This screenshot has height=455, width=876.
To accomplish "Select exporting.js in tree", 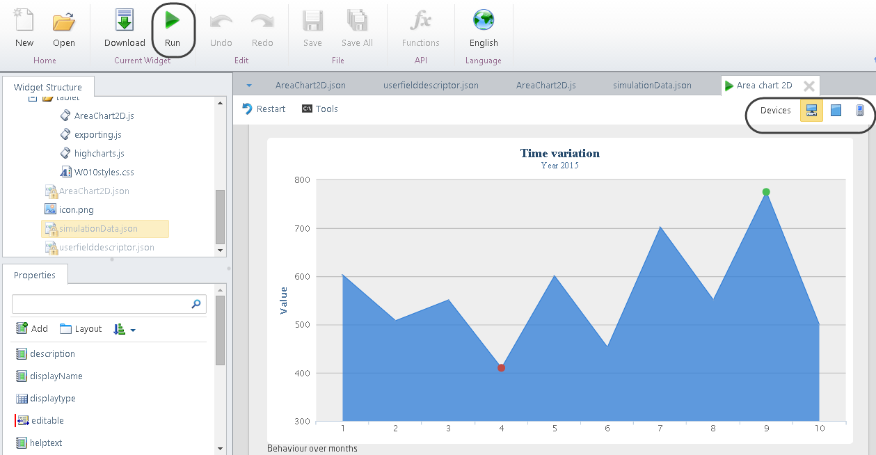I will [90, 134].
